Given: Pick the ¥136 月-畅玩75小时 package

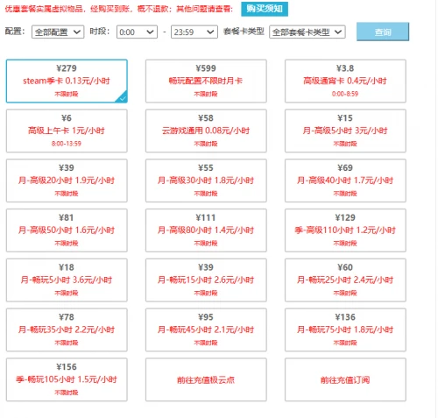Looking at the screenshot, I should [345, 329].
